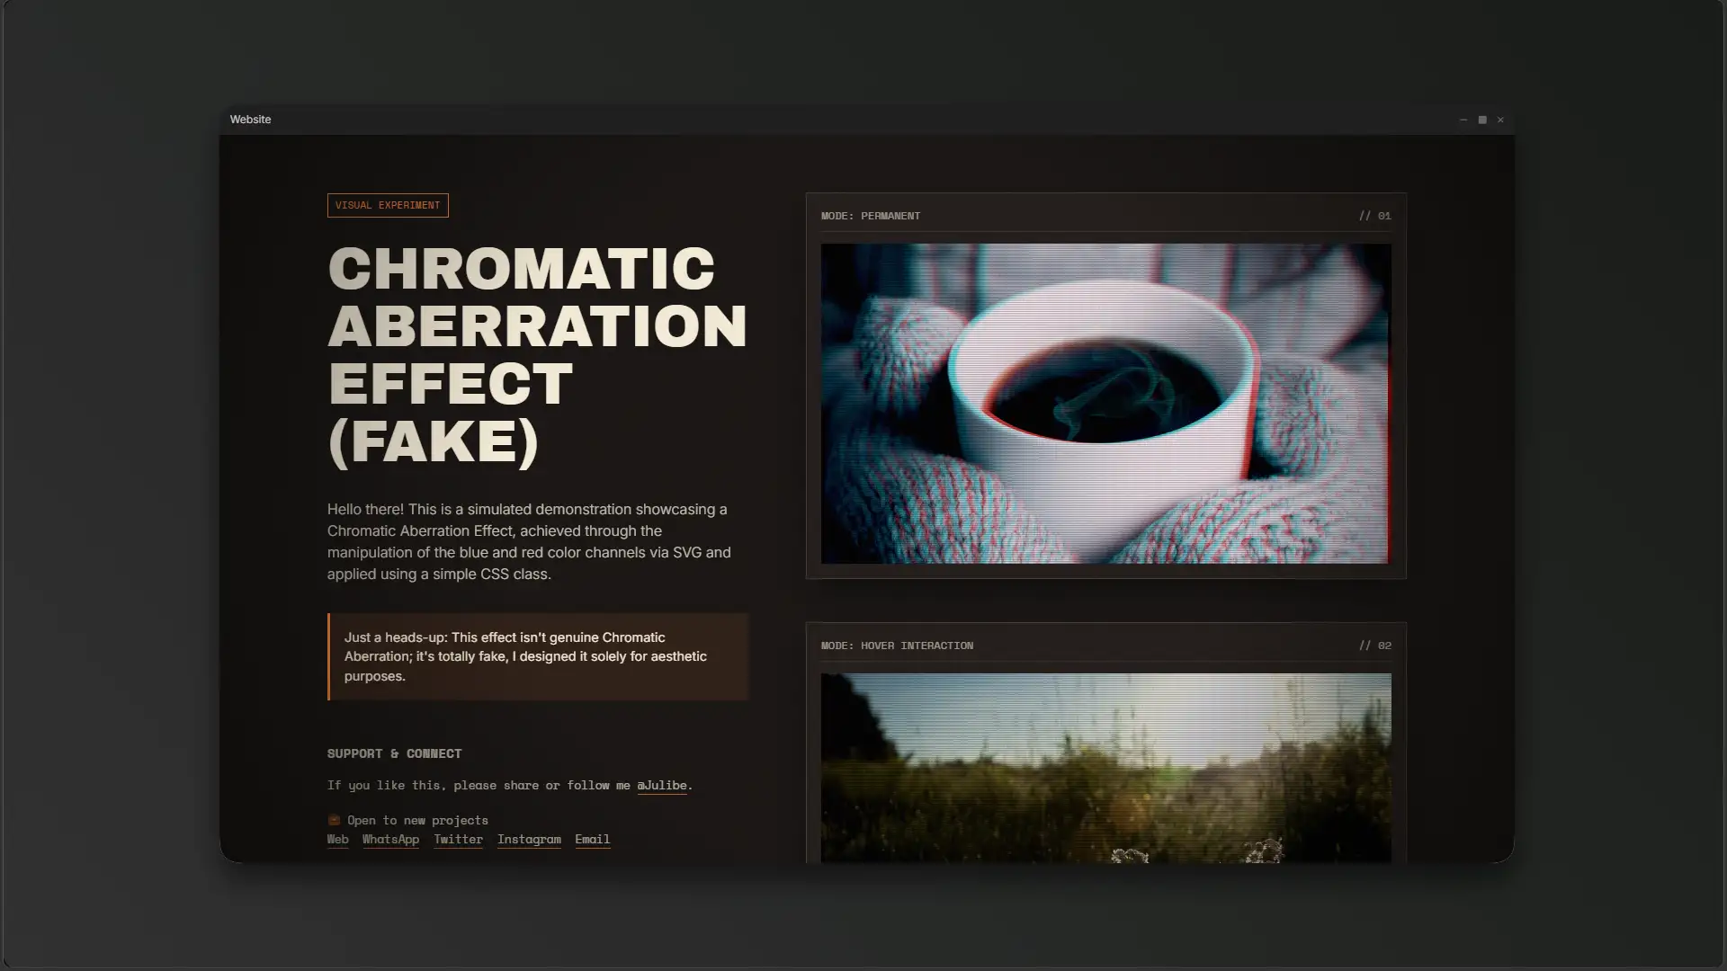
Task: Open the @Julibe profile link
Action: tap(662, 786)
